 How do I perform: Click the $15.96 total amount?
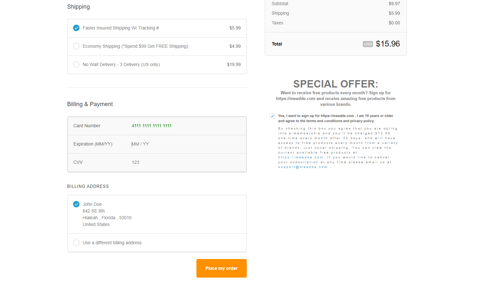(388, 44)
